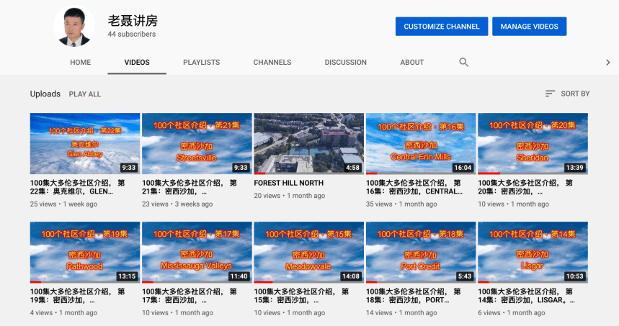This screenshot has height=326, width=619.
Task: Open the About tab
Action: pos(412,63)
